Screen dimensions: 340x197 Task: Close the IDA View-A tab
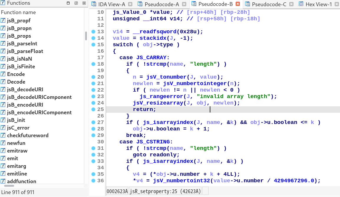130,4
